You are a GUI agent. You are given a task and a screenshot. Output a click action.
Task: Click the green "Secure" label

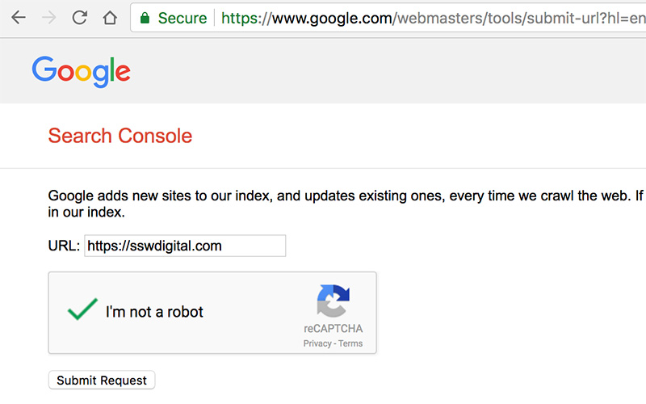point(182,18)
